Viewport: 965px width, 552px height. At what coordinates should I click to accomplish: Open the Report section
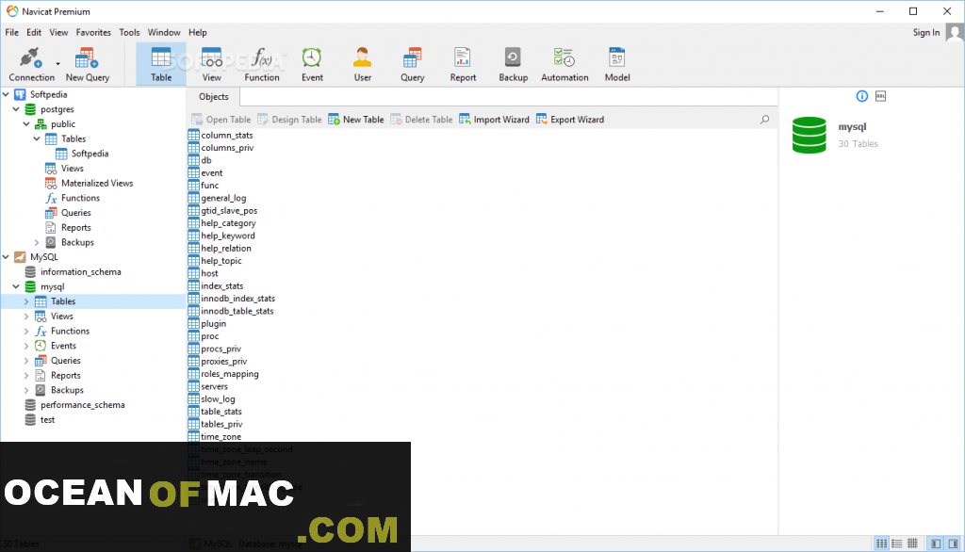[463, 64]
